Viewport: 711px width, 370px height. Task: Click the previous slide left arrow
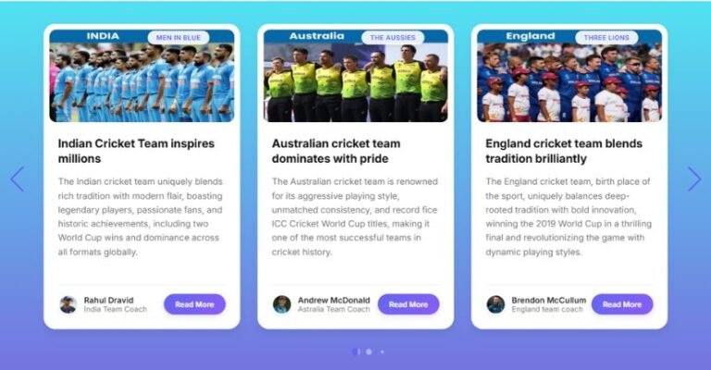pyautogui.click(x=17, y=179)
